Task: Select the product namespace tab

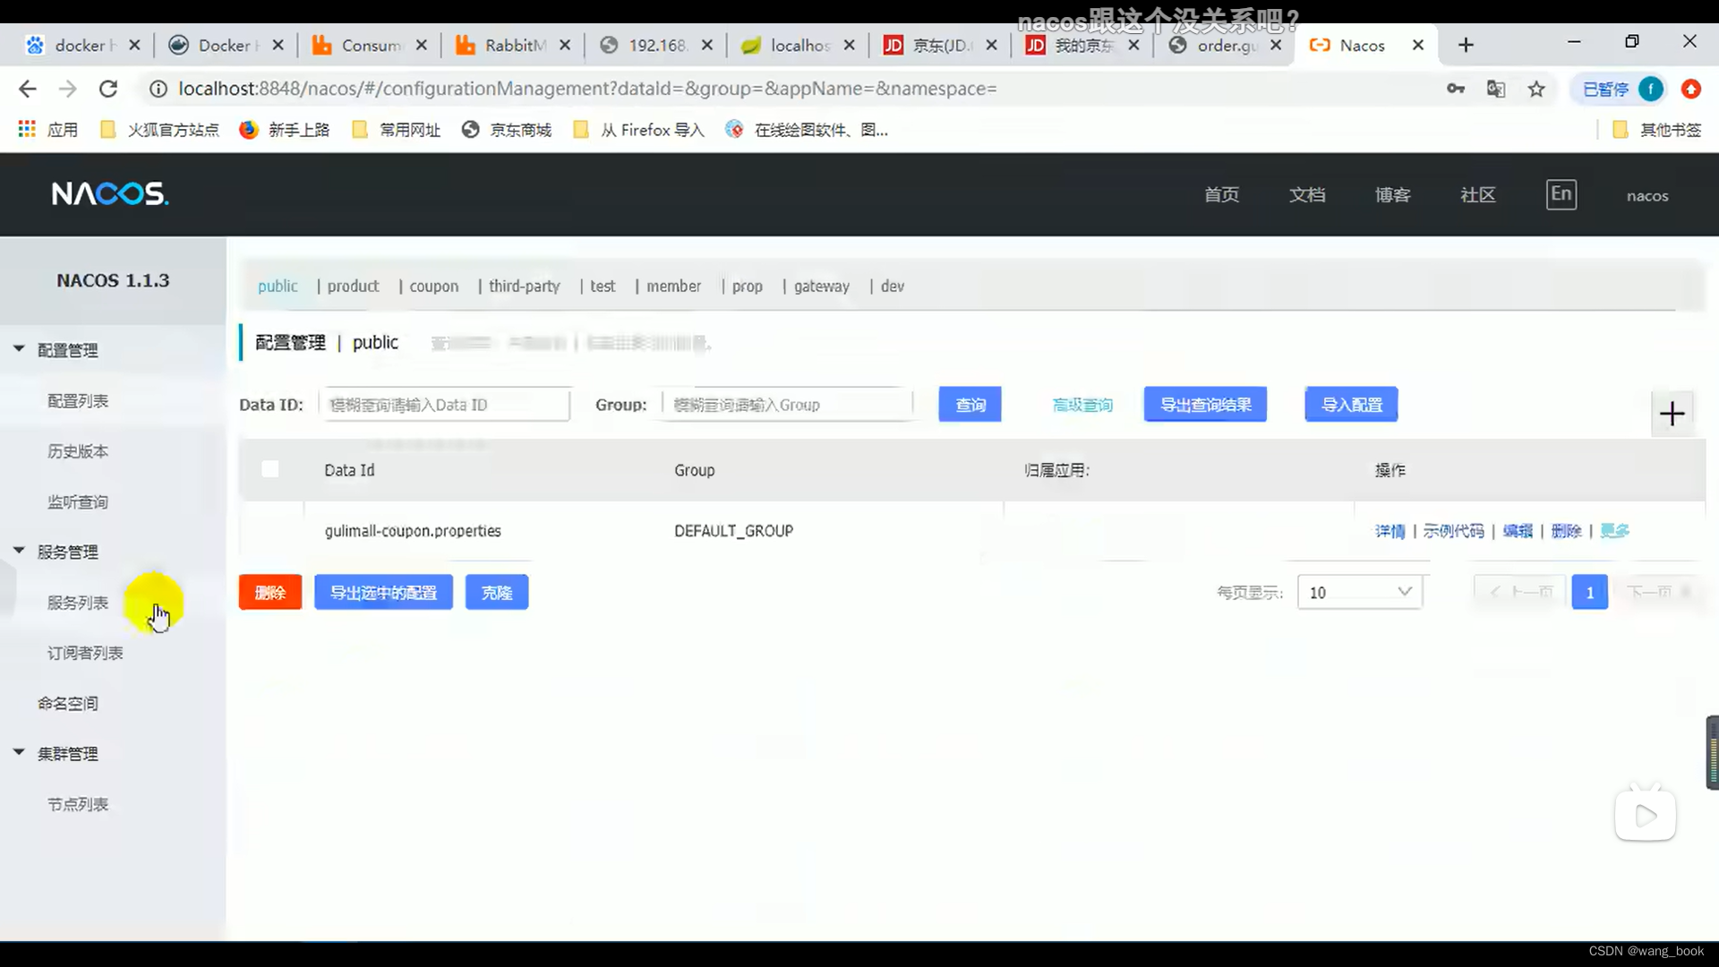Action: [353, 287]
